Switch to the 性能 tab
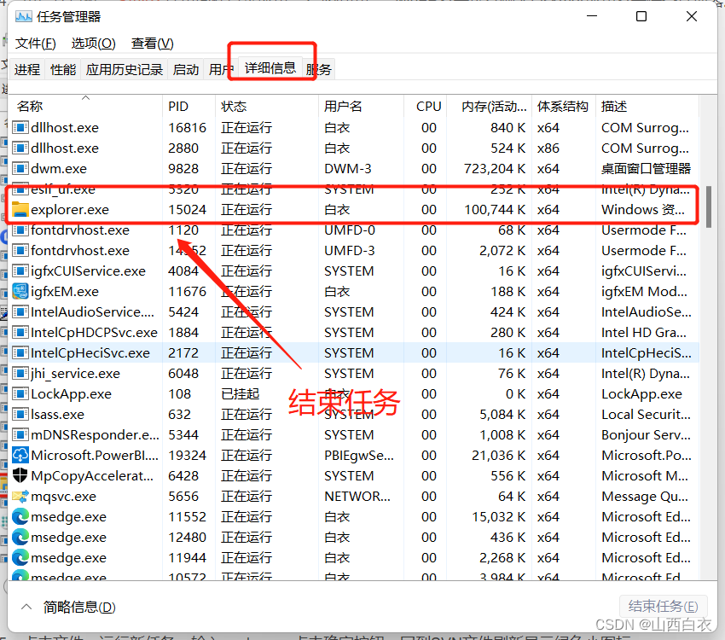The width and height of the screenshot is (725, 640). click(63, 70)
